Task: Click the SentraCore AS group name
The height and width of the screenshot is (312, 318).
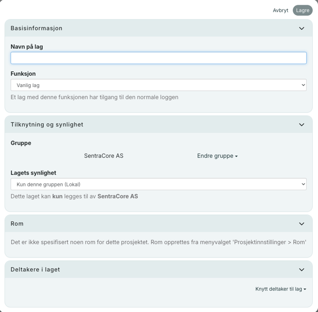Action: (103, 156)
